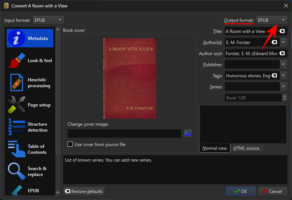This screenshot has height=200, width=292.
Task: Clear the Tags field contents
Action: click(274, 76)
